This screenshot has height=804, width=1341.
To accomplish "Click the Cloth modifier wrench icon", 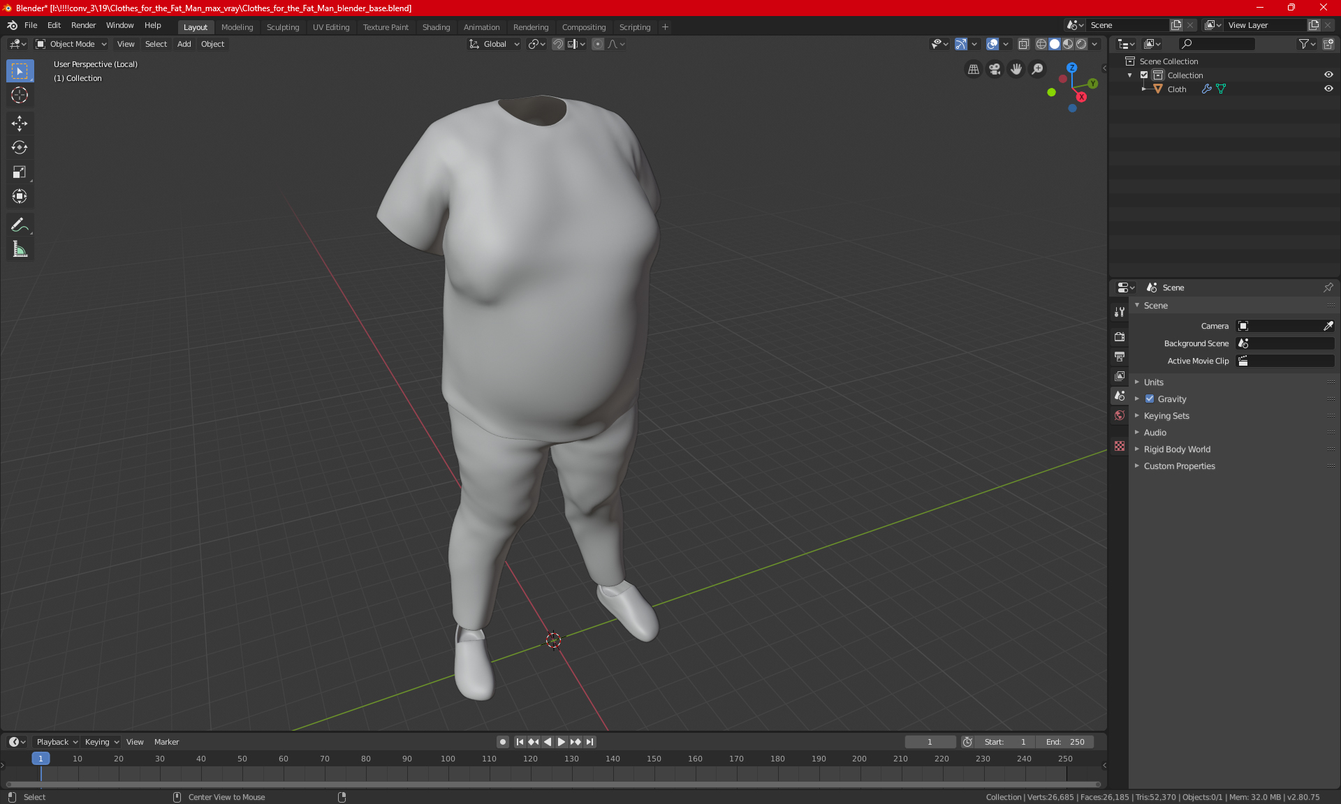I will click(x=1206, y=89).
